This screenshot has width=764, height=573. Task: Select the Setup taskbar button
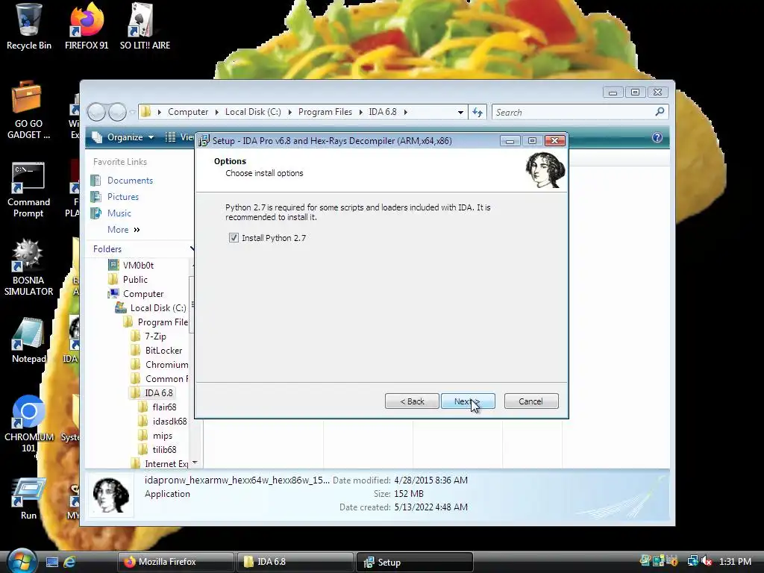415,562
